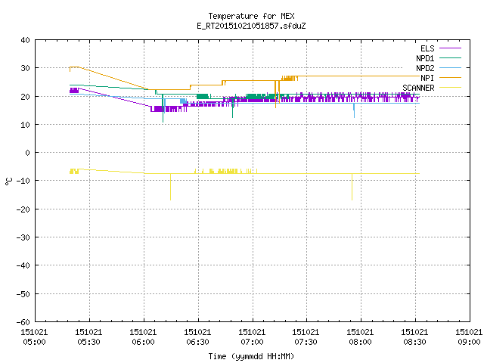Click the NPD1 legend label
Screen dimensions: 484x363
[x=425, y=58]
